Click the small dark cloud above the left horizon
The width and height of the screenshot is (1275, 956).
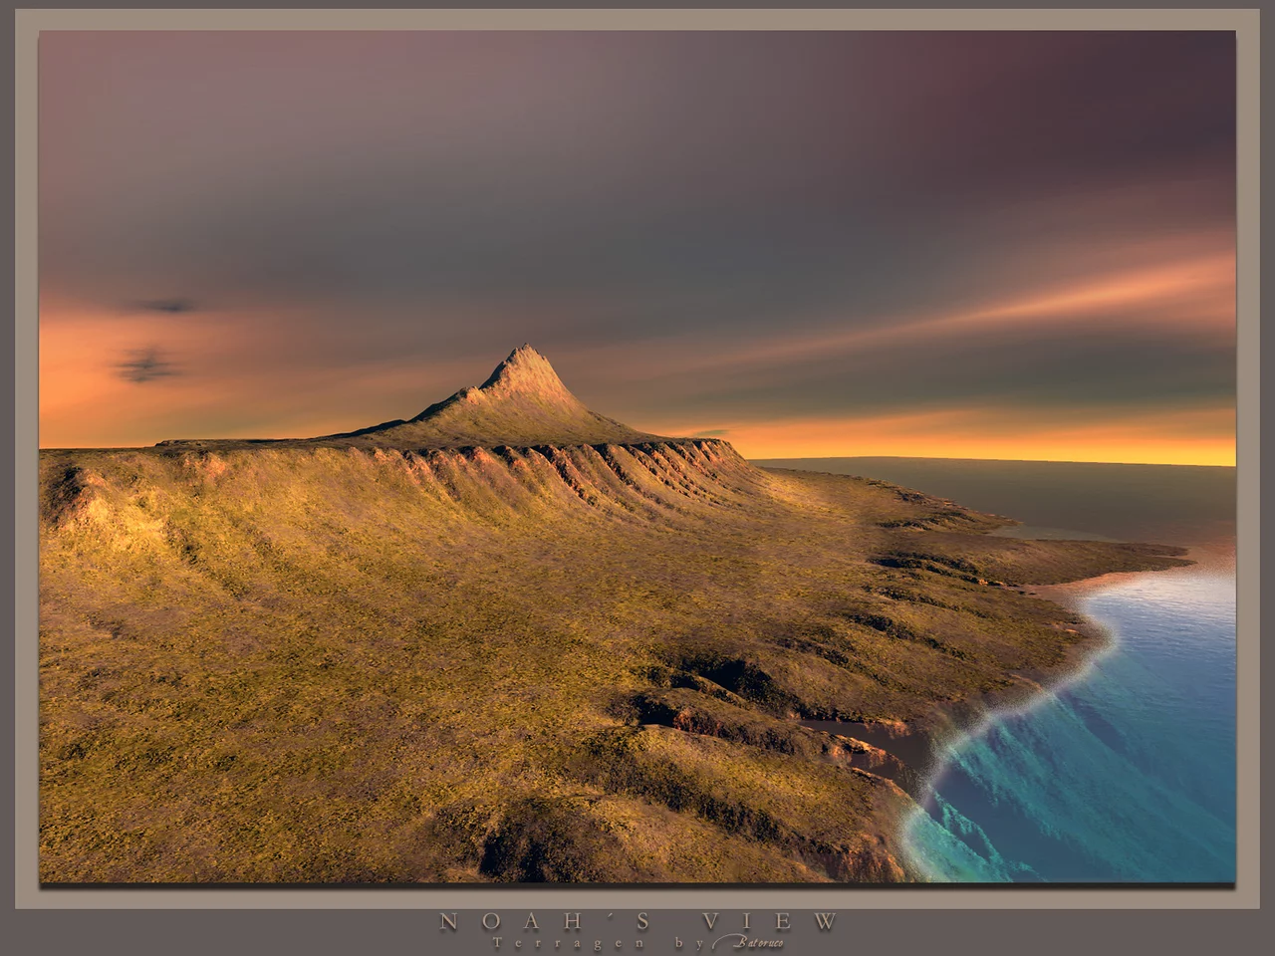(x=166, y=306)
